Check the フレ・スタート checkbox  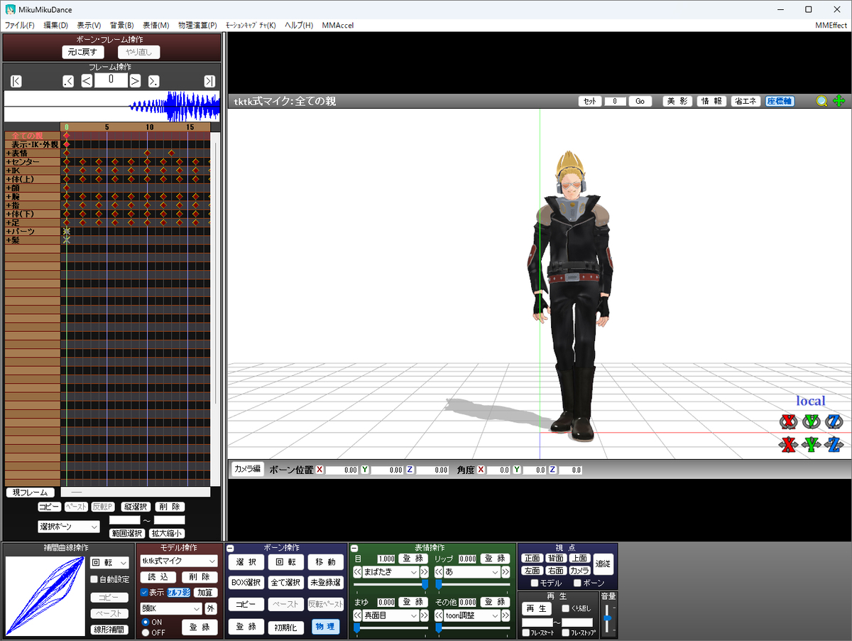click(x=525, y=632)
